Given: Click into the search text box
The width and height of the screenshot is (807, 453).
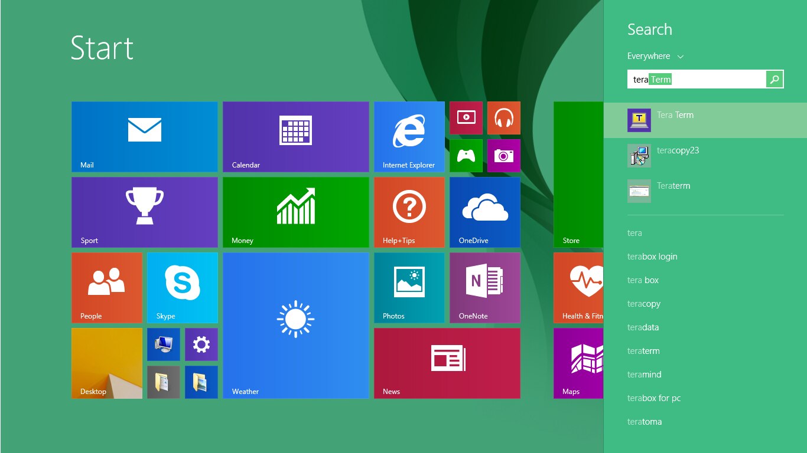Looking at the screenshot, I should (x=697, y=79).
